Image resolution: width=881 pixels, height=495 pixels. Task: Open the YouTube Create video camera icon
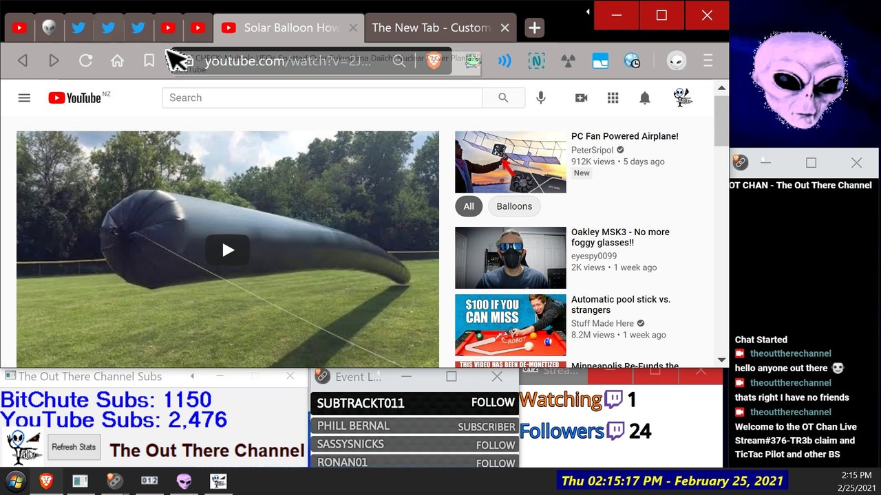coord(581,98)
